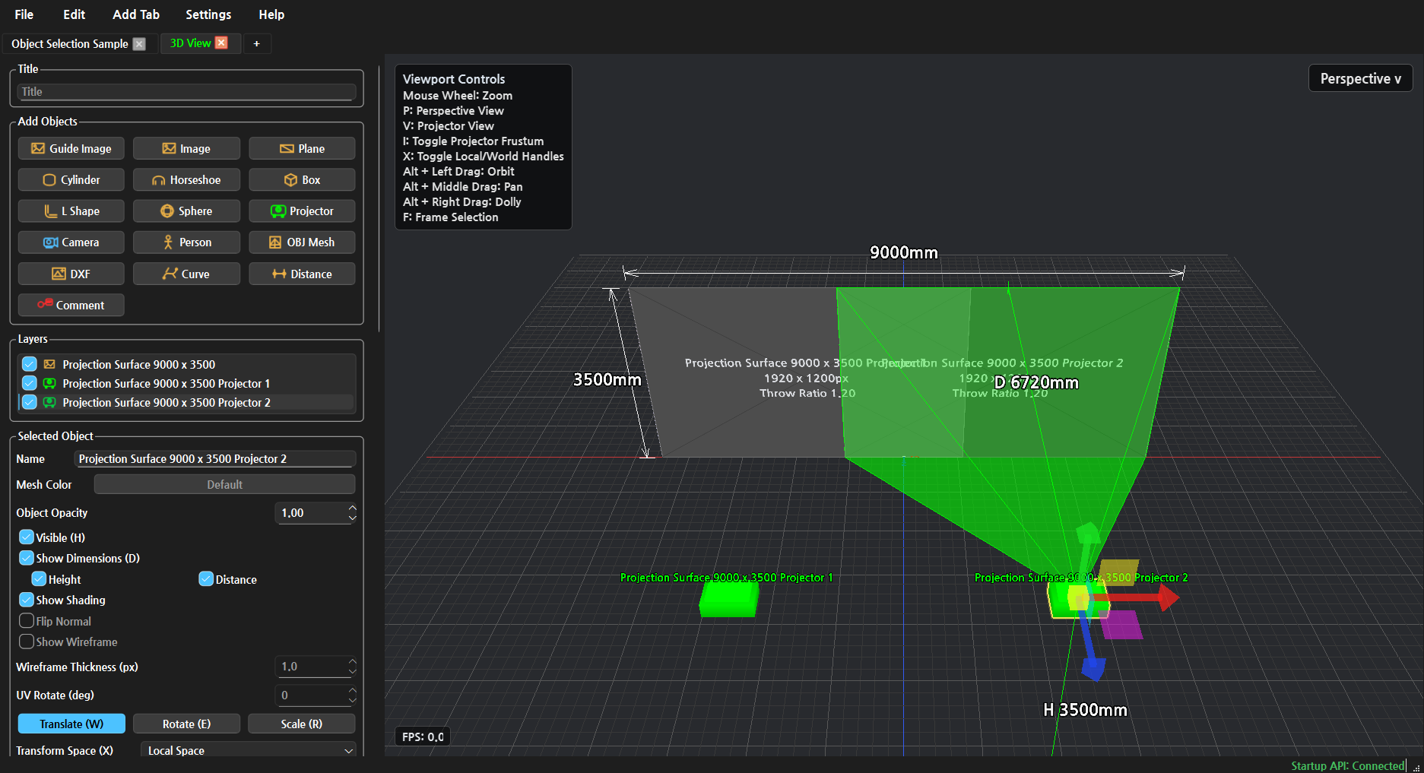The width and height of the screenshot is (1424, 773).
Task: Add a Plane object
Action: (x=302, y=148)
